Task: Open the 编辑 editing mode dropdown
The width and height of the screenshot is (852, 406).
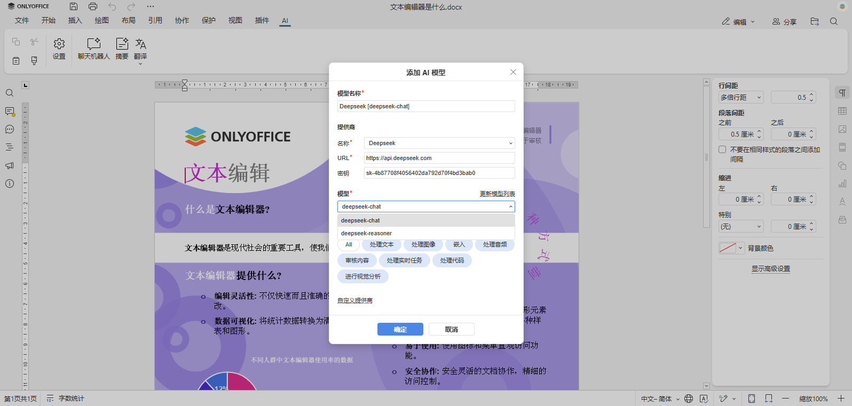Action: click(738, 22)
